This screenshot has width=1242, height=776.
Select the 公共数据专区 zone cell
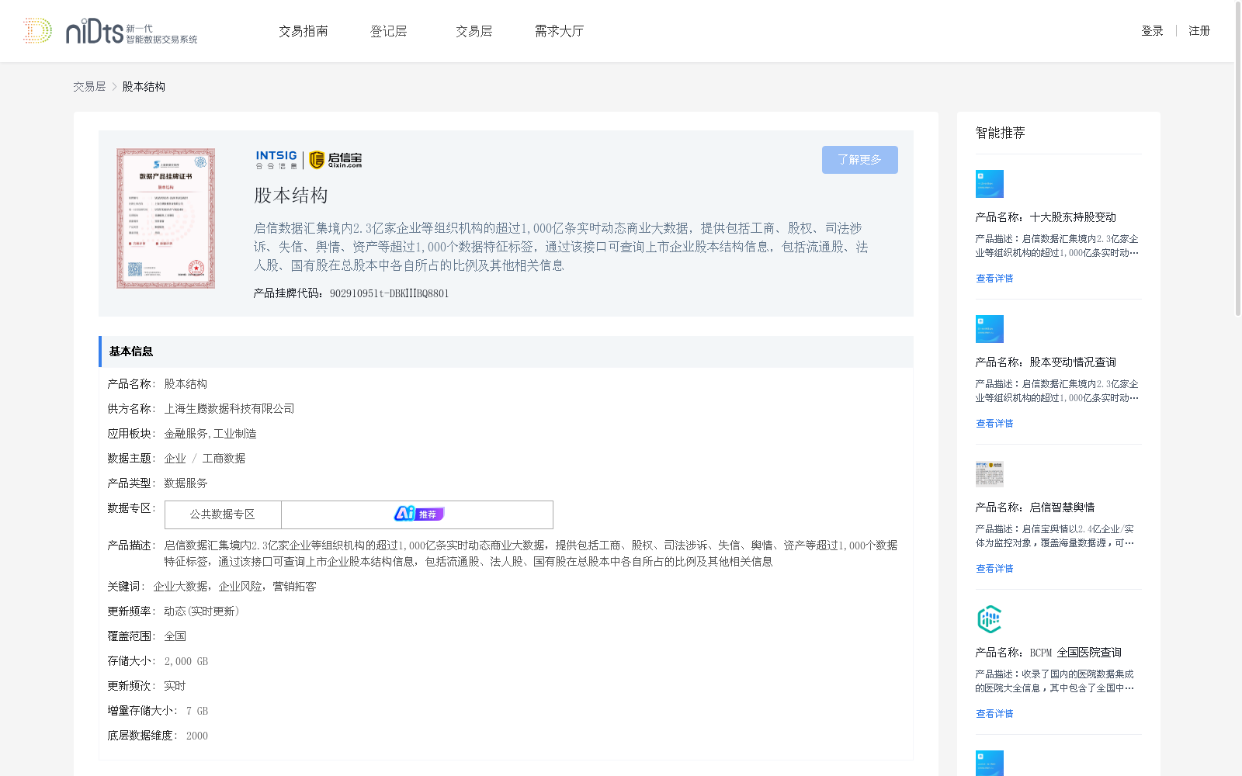[223, 514]
